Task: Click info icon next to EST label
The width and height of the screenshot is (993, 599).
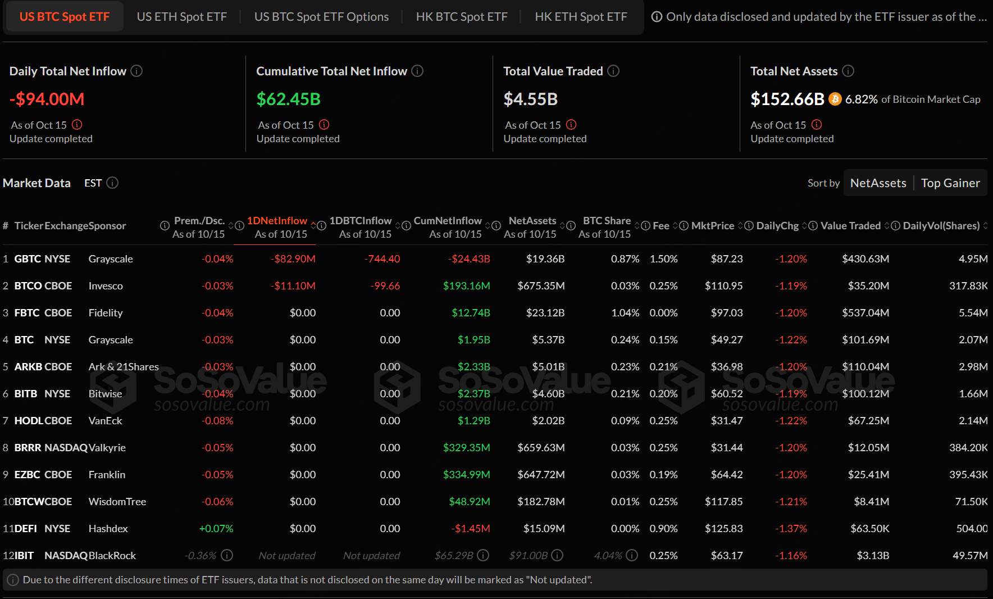Action: click(112, 183)
